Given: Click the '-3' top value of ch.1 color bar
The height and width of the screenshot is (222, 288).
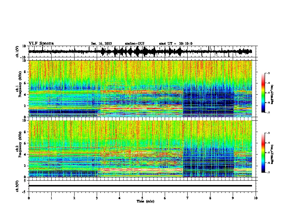Looking at the screenshot, I should pos(268,73).
